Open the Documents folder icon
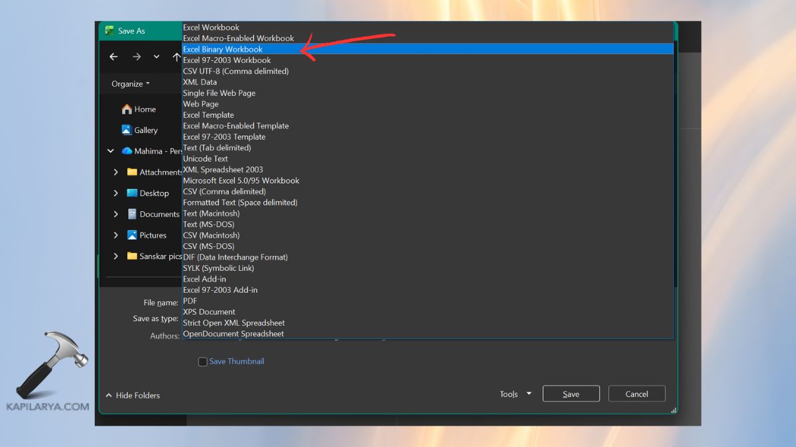Image resolution: width=796 pixels, height=447 pixels. click(x=132, y=214)
